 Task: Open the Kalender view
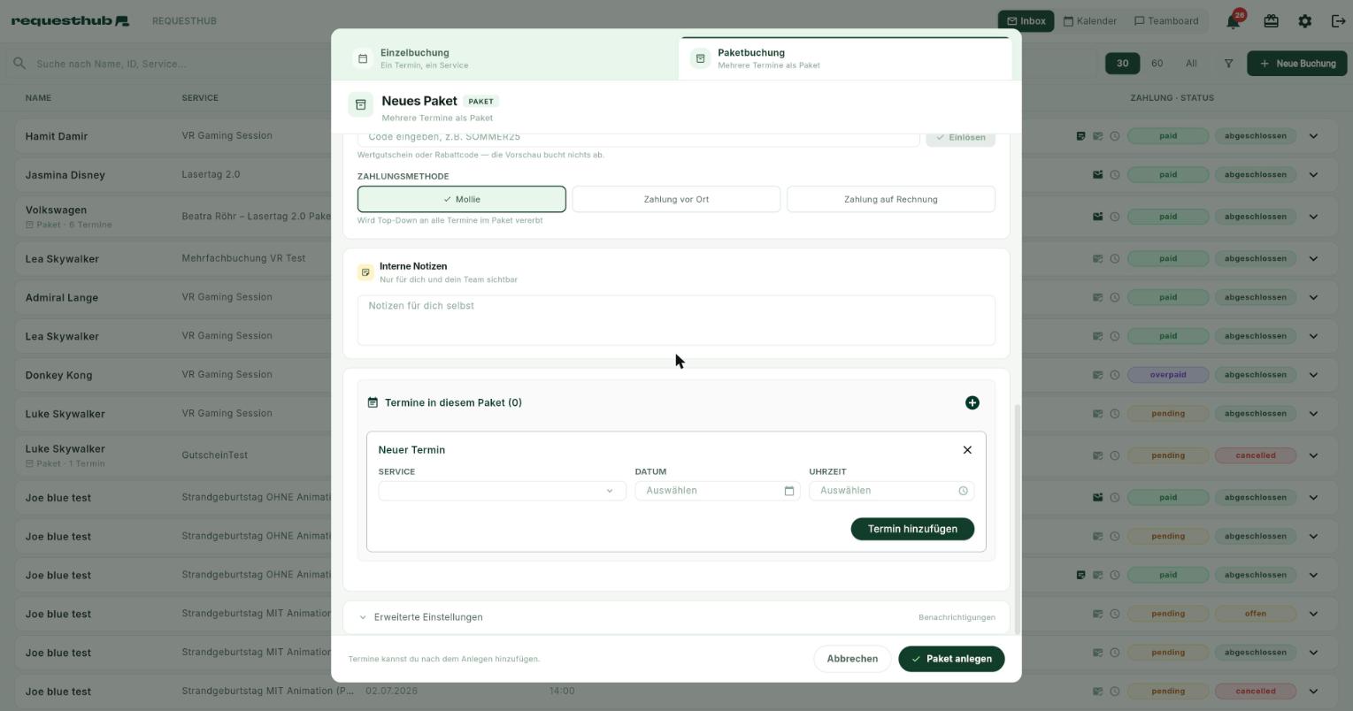click(1089, 21)
